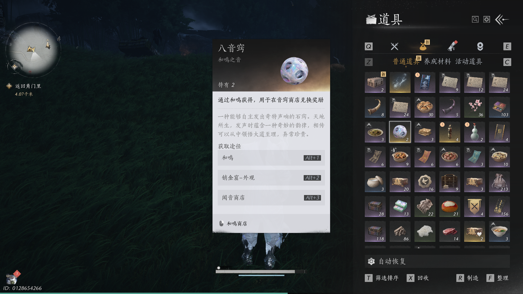Open the inventory search magnifier icon

(x=475, y=20)
